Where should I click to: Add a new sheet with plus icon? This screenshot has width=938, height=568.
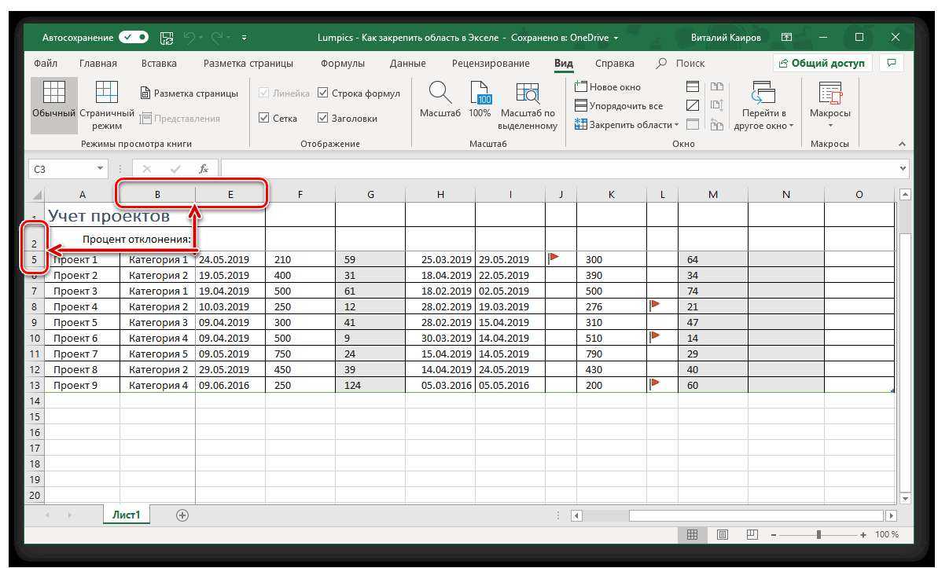[182, 515]
